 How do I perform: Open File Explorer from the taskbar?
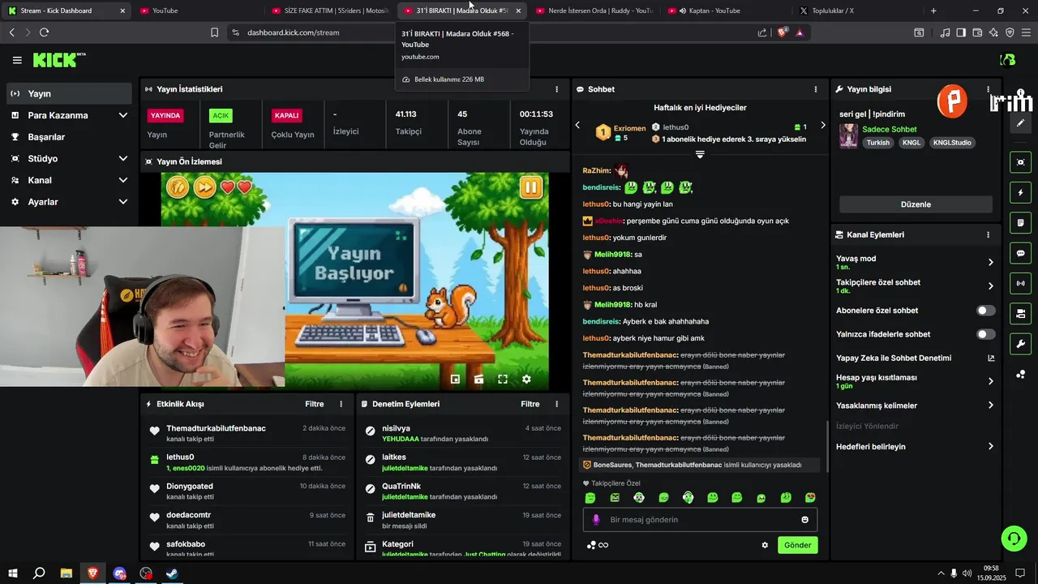tap(66, 573)
